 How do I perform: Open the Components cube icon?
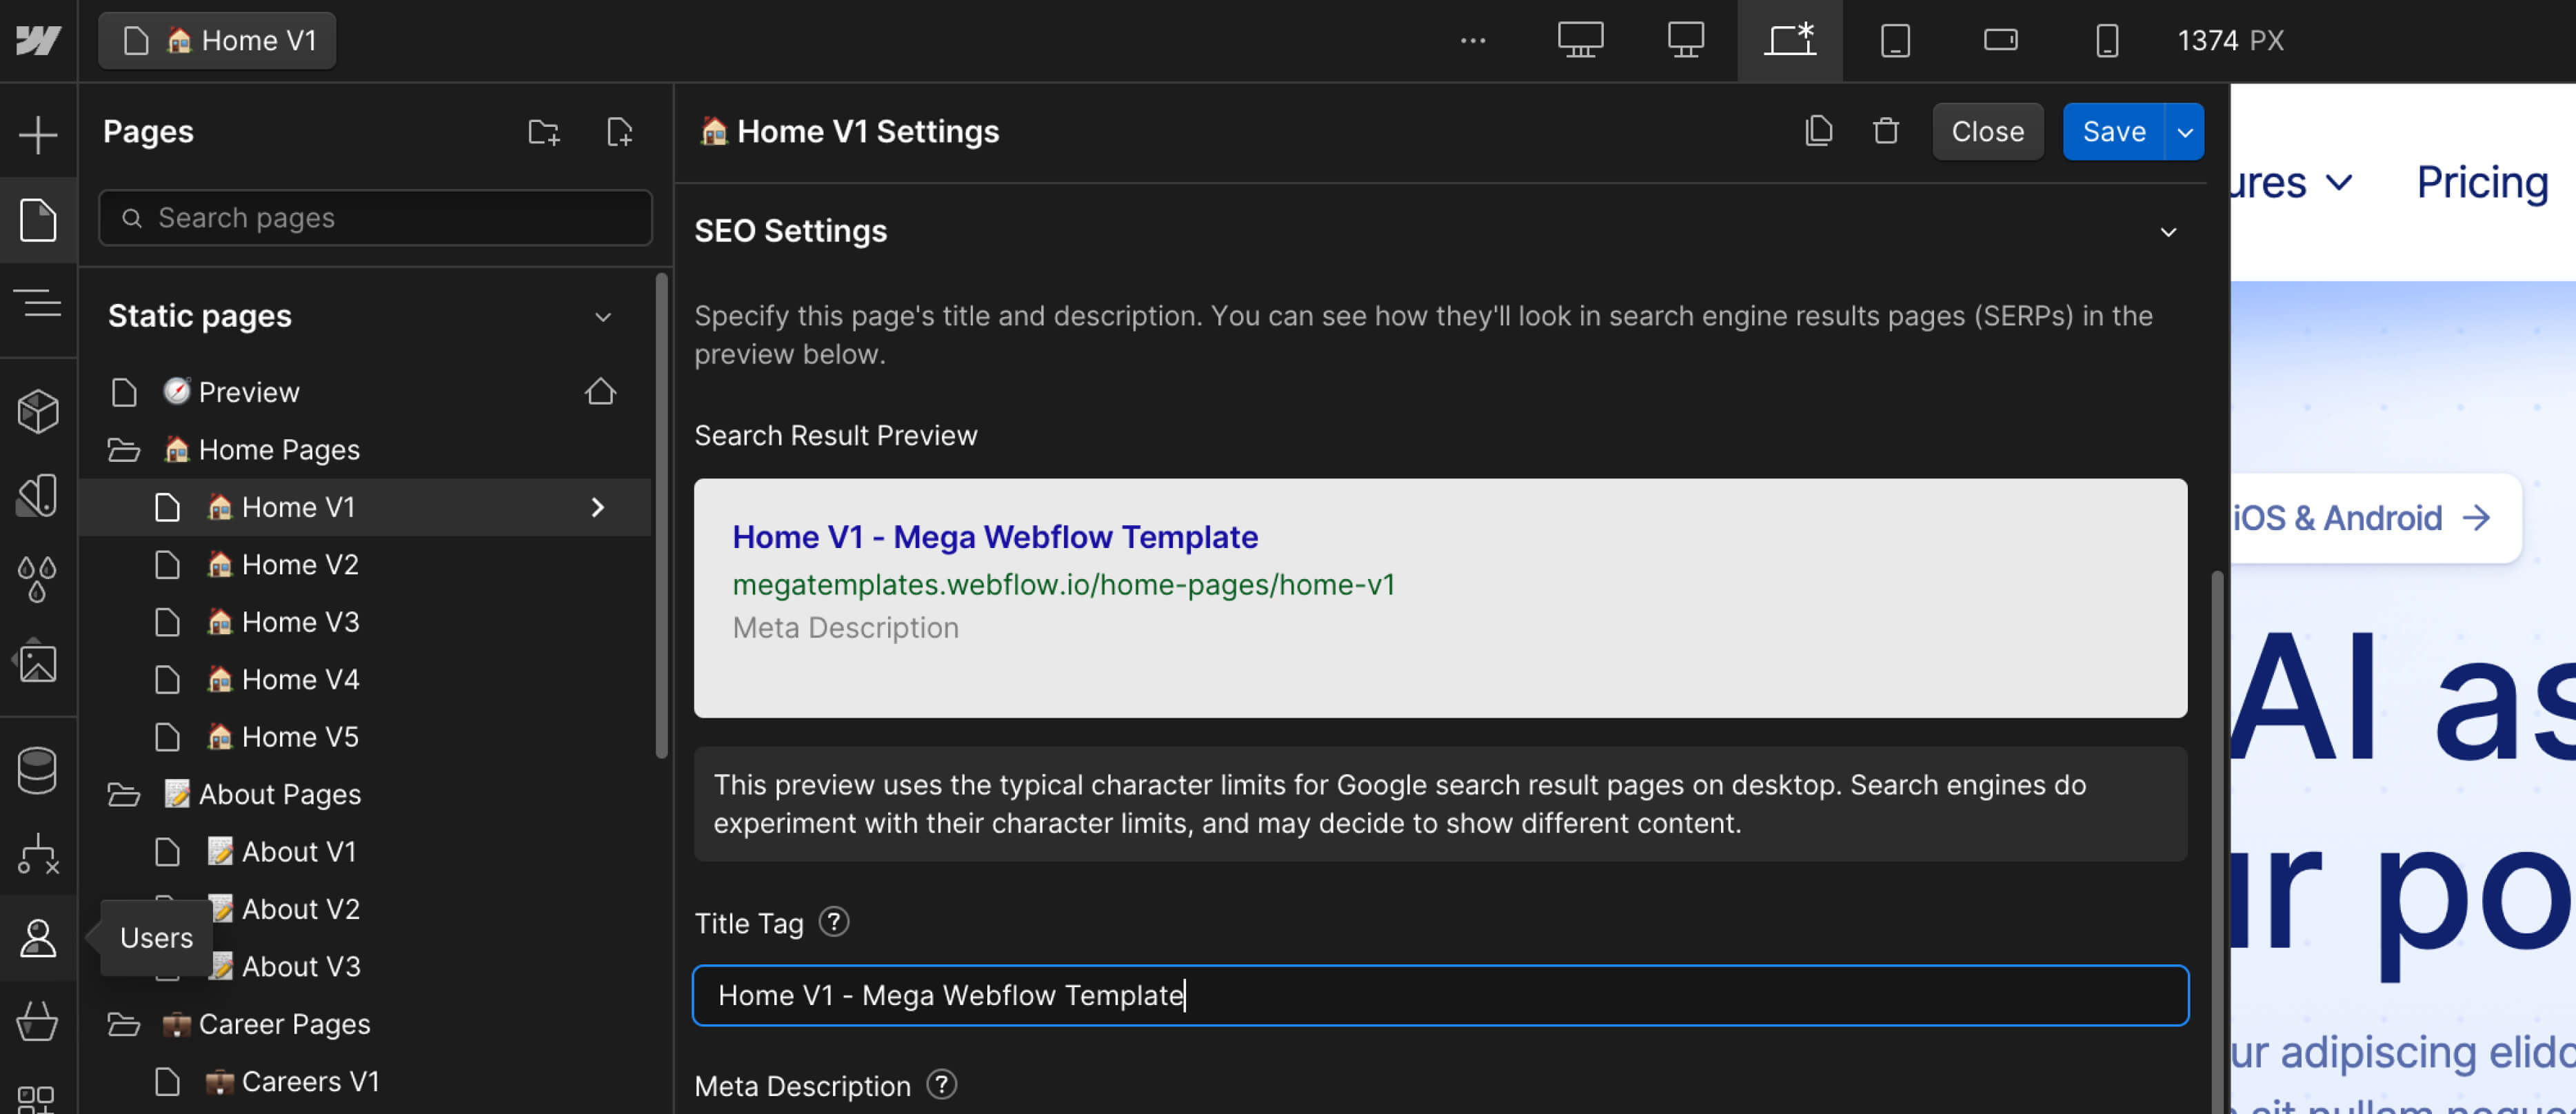38,411
